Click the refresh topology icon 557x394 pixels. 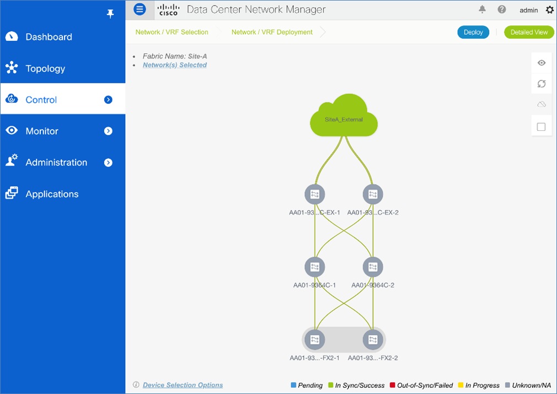point(542,83)
